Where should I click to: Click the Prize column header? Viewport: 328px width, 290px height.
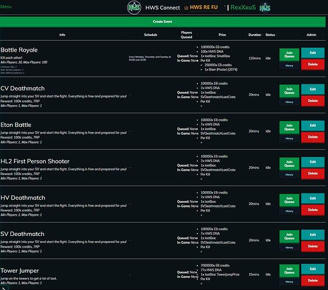[x=222, y=35]
